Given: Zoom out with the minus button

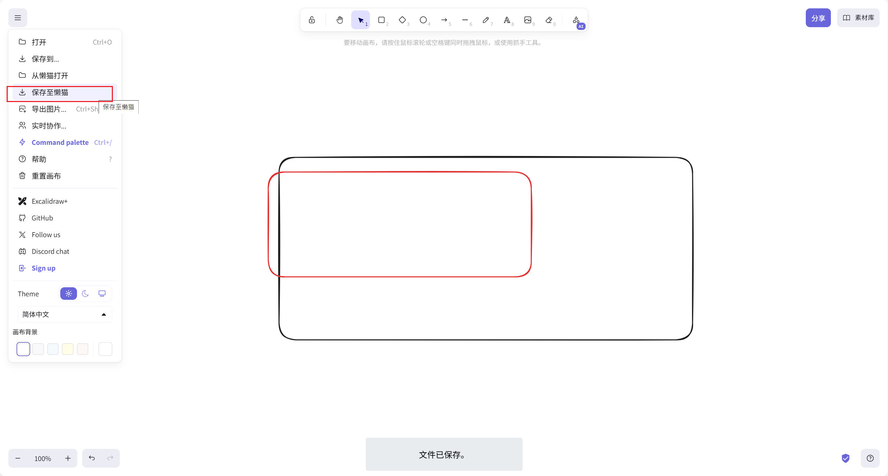Looking at the screenshot, I should [x=18, y=458].
